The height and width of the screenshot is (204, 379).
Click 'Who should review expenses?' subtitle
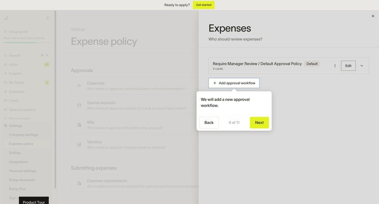pyautogui.click(x=235, y=39)
